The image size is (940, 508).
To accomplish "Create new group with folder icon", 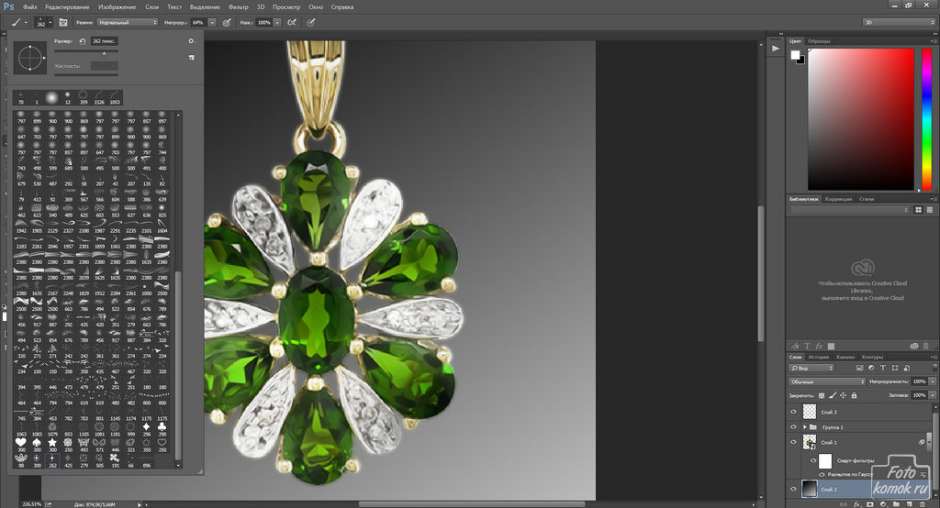I will click(x=895, y=502).
